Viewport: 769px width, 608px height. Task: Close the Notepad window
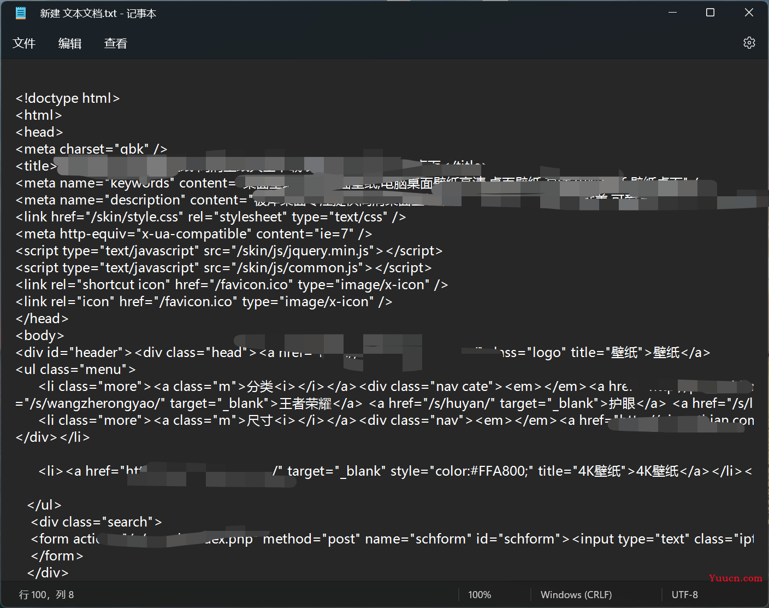[x=749, y=13]
